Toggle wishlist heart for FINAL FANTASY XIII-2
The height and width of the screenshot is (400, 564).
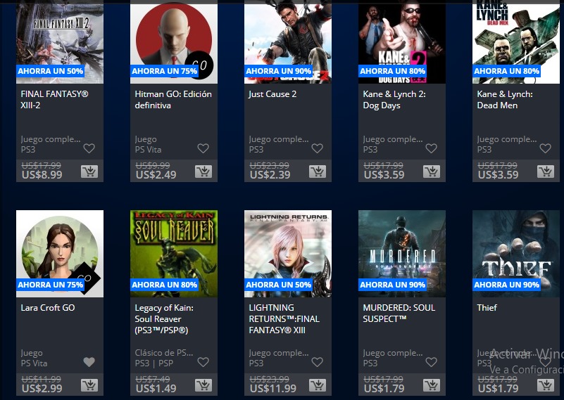(x=89, y=148)
